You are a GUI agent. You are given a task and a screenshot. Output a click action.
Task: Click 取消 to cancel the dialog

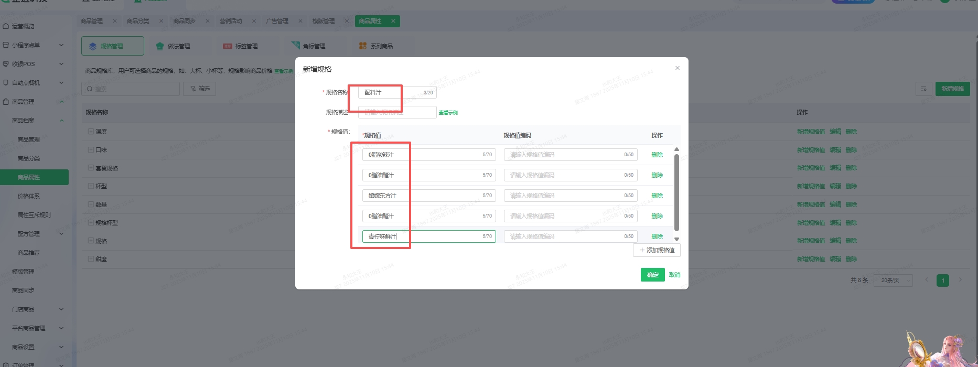pos(674,275)
